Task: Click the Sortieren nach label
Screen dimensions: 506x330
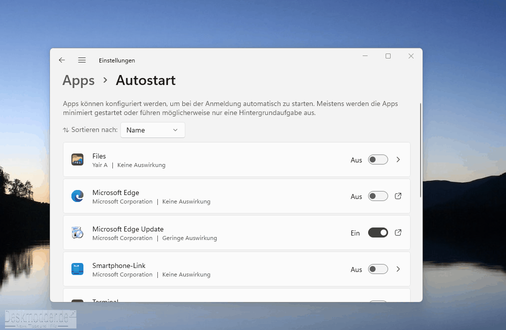Action: 94,130
